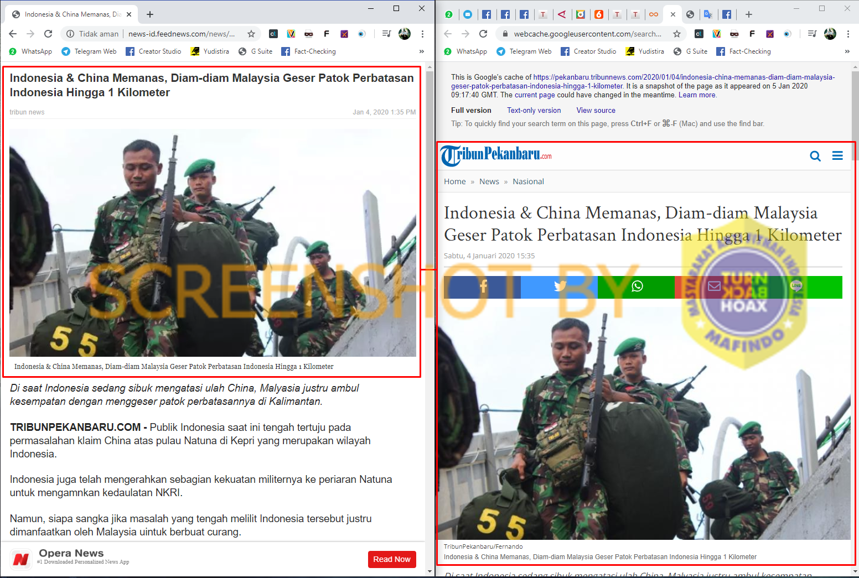Share article via the Twitter share button
This screenshot has height=578, width=859.
[x=559, y=287]
